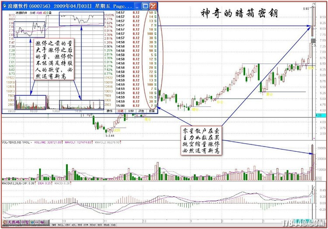
Task: Open the 数值 tab in popup
Action: tap(152, 111)
